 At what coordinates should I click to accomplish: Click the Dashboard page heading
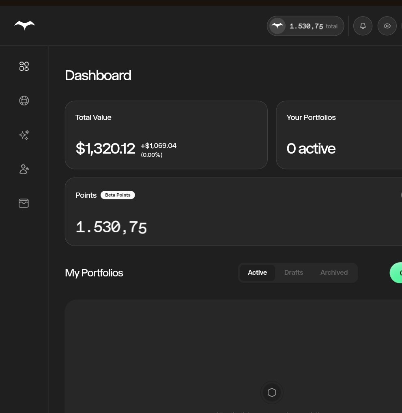pos(98,76)
